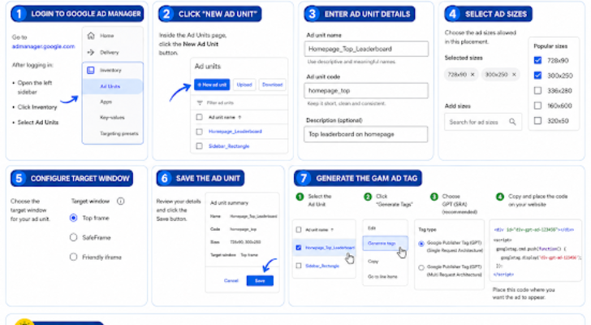This screenshot has width=591, height=325.
Task: Click the Inventory icon in sidebar
Action: coord(91,70)
